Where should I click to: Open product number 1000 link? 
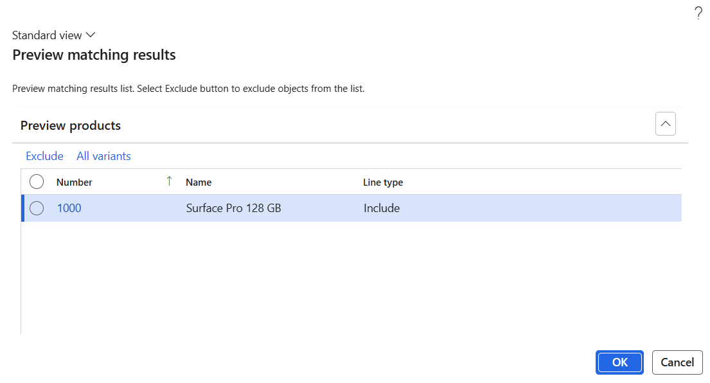69,208
